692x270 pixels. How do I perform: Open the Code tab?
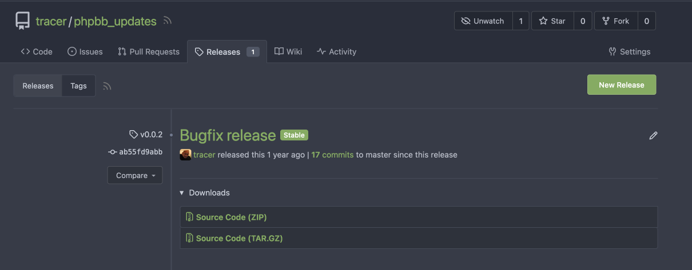[37, 51]
